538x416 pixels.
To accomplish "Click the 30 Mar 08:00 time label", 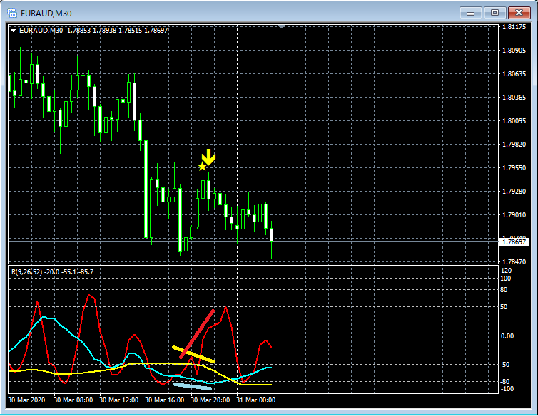I will (x=73, y=400).
